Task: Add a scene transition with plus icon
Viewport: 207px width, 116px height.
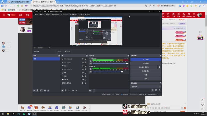Action: click(152, 90)
